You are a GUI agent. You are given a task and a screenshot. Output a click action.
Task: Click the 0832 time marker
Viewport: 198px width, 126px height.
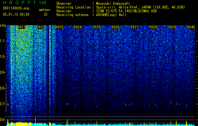[x=40, y=27]
